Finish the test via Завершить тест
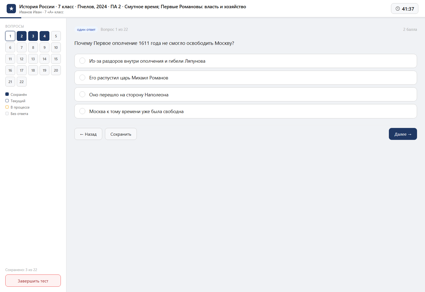This screenshot has width=425, height=292. click(x=33, y=281)
